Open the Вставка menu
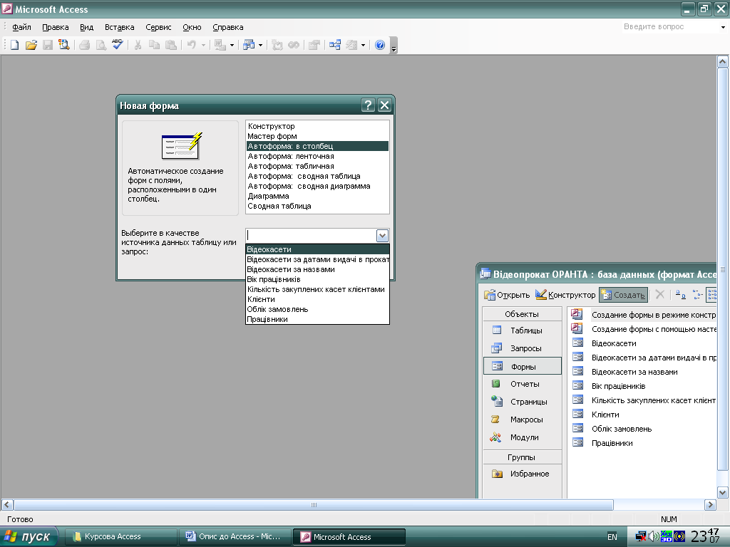The width and height of the screenshot is (730, 547). 119,27
